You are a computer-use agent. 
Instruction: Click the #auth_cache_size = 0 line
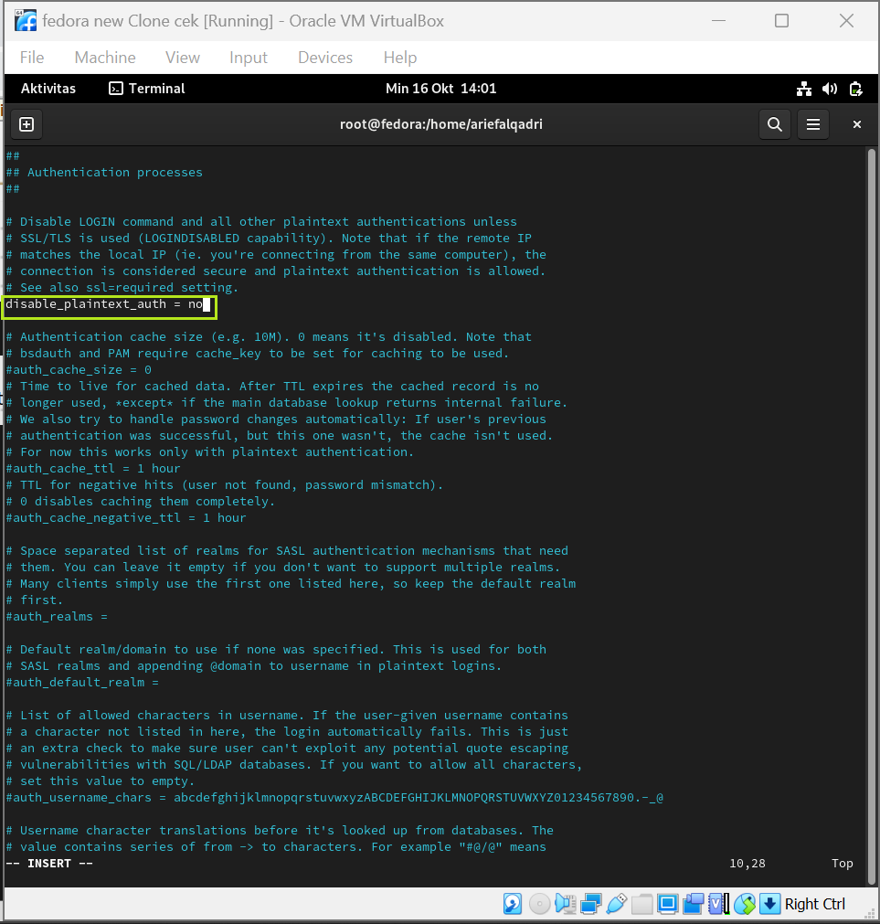[x=79, y=370]
